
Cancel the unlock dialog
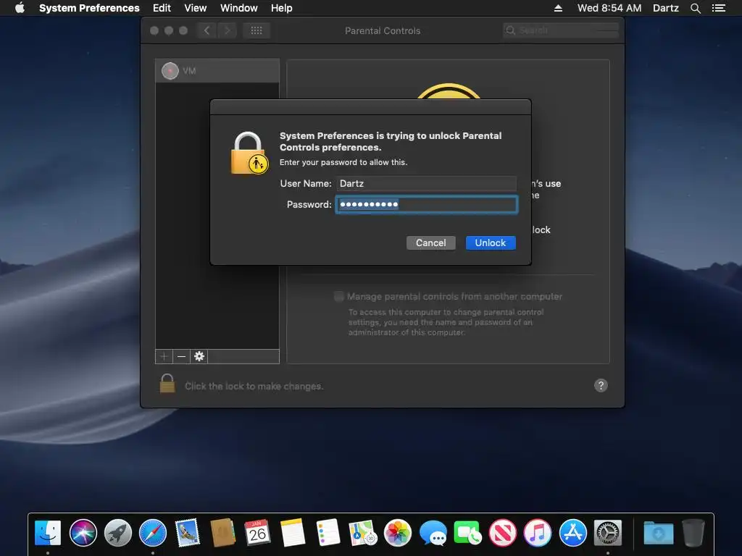tap(430, 243)
